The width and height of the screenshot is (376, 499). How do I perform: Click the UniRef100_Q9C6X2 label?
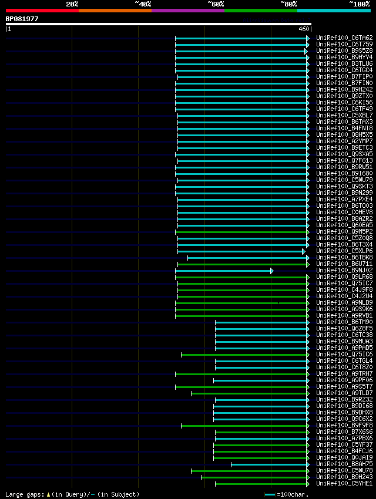click(344, 419)
